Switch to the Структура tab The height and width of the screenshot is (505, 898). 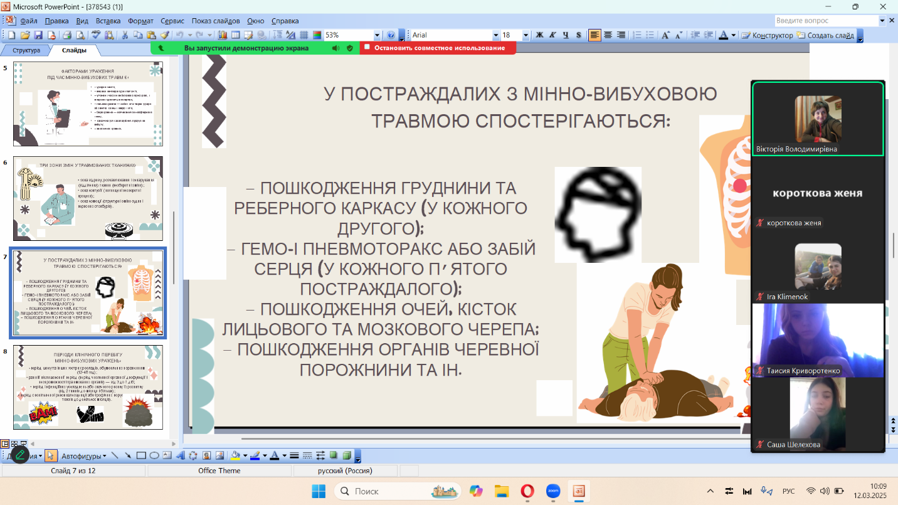click(26, 50)
